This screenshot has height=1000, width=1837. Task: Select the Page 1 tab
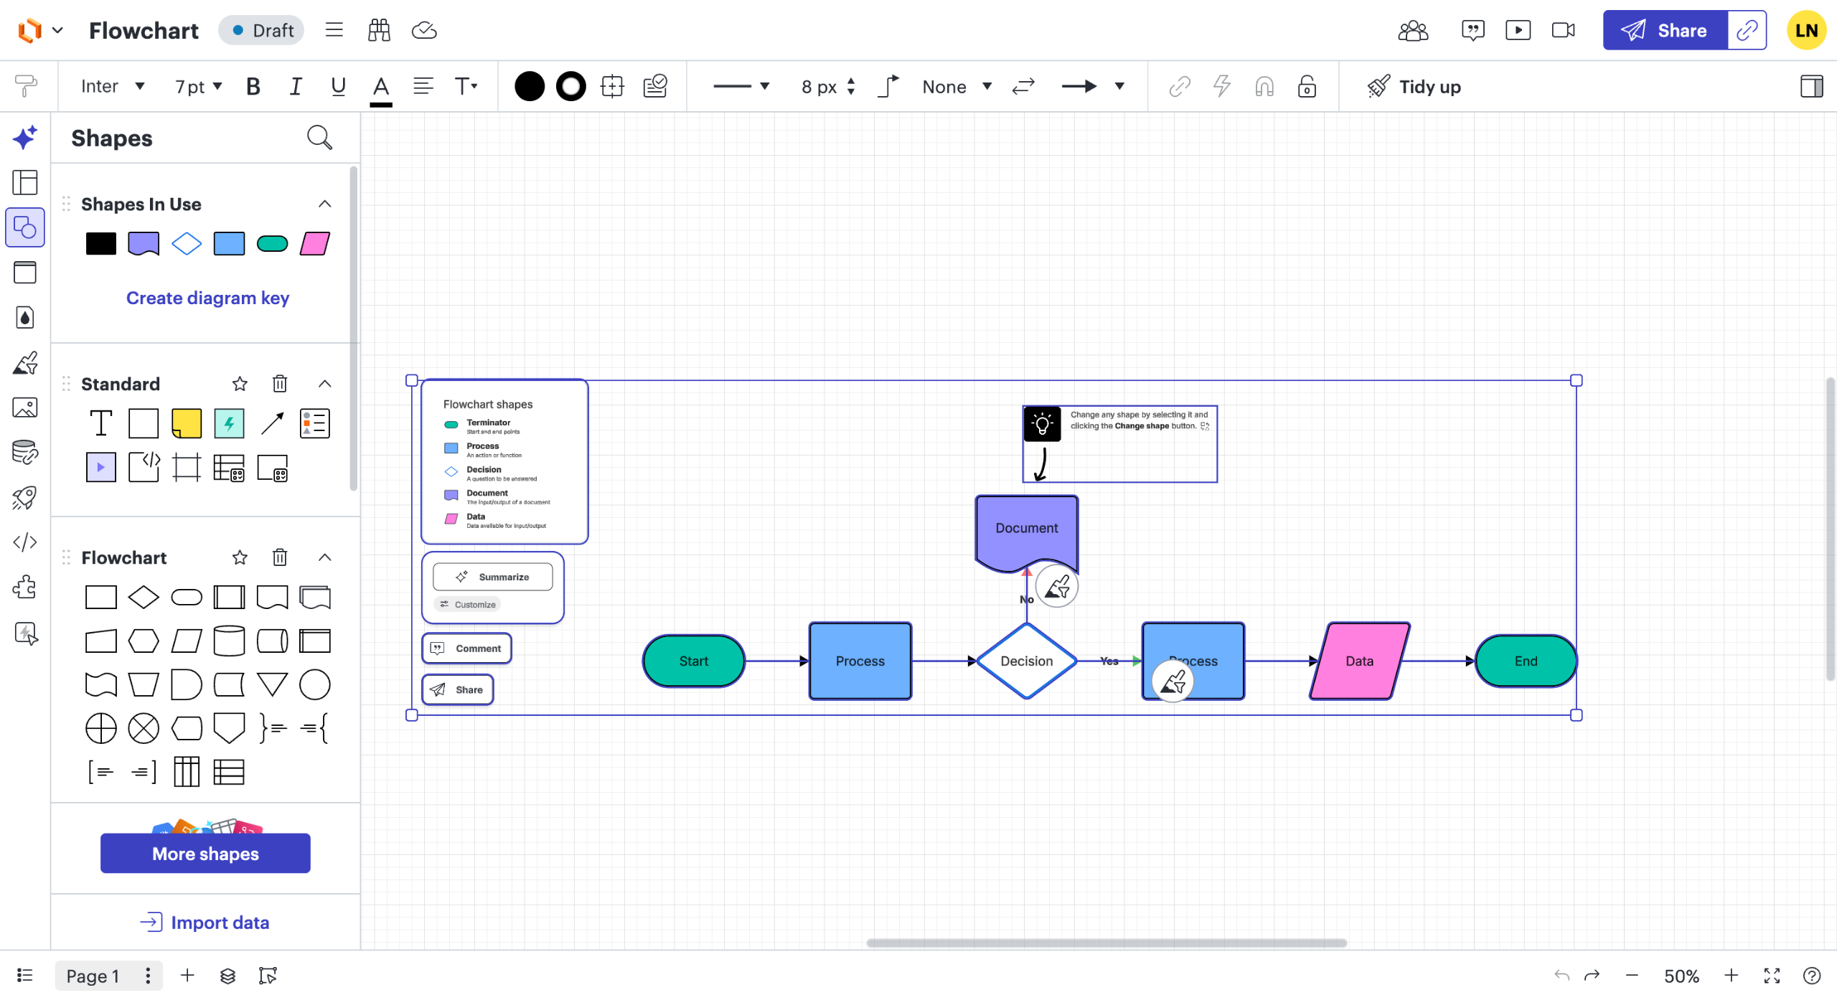click(93, 976)
